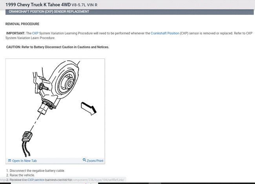Image resolution: width=255 pixels, height=184 pixels.
Task: Click the Open In New Tab window icon
Action: pyautogui.click(x=9, y=161)
